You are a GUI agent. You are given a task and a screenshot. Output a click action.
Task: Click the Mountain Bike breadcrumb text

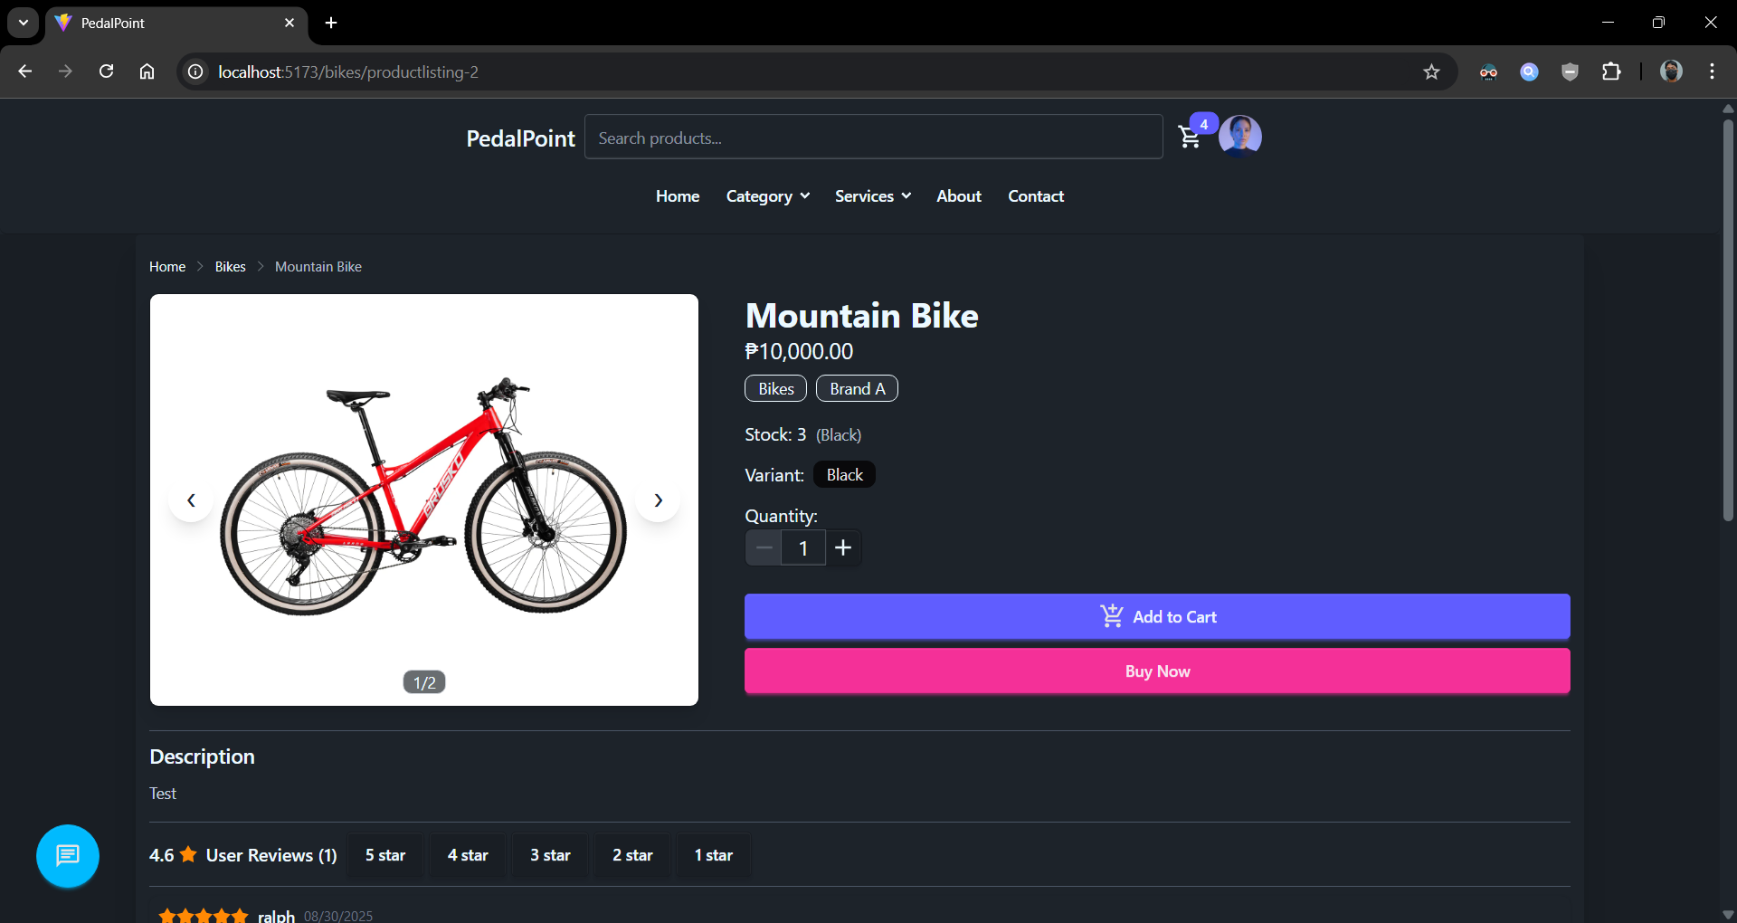click(x=318, y=267)
